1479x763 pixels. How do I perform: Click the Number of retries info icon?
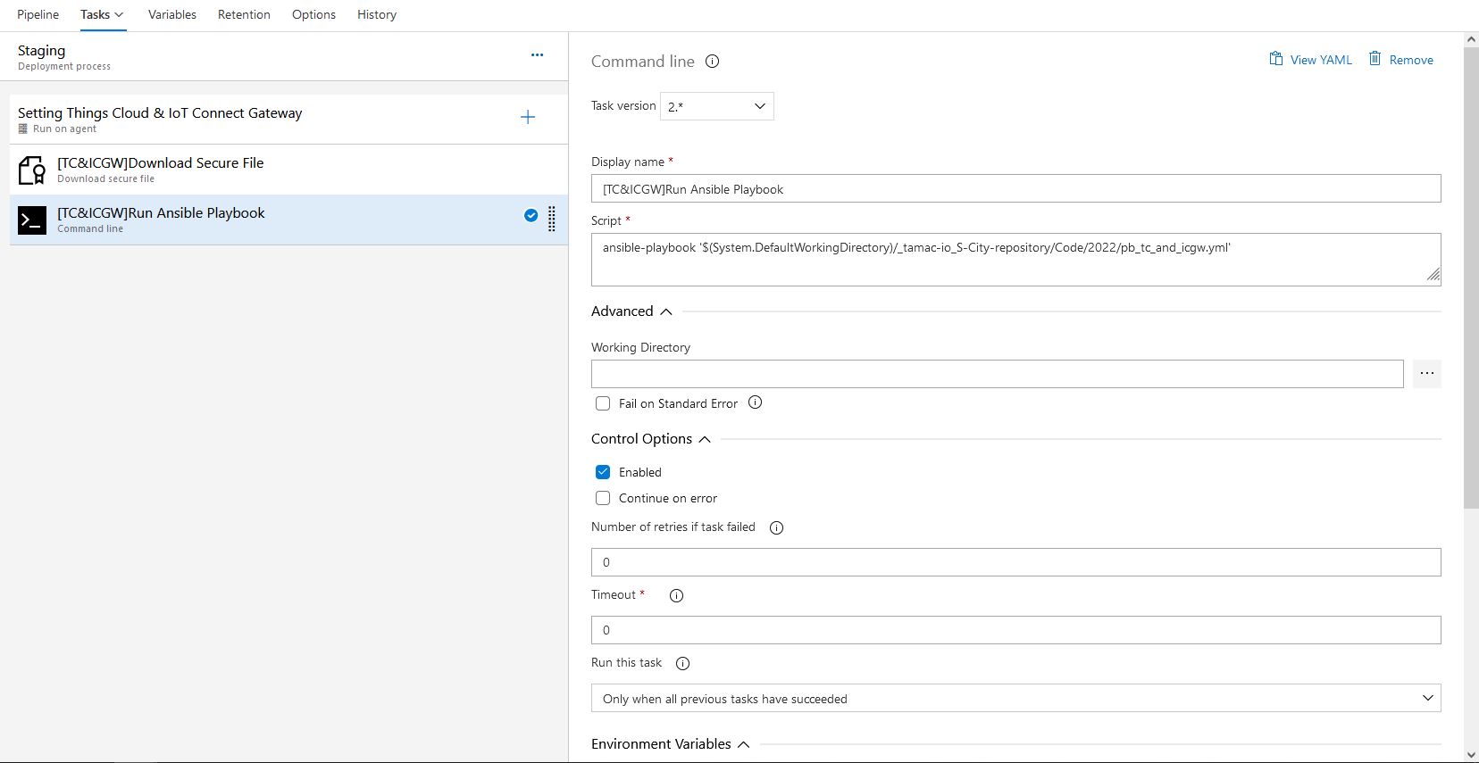(x=776, y=527)
